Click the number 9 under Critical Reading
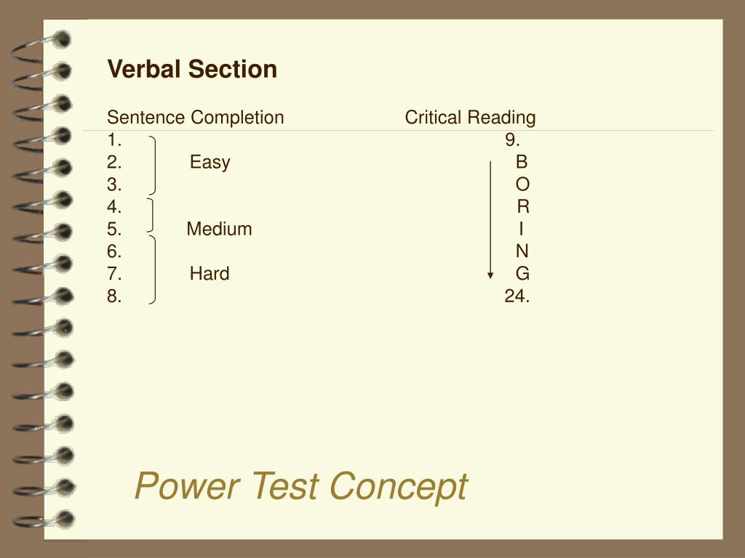 [x=512, y=140]
